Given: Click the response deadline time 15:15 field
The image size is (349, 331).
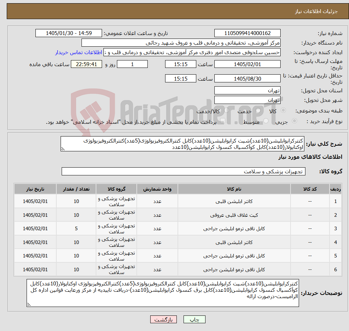Looking at the screenshot, I should (x=180, y=64).
